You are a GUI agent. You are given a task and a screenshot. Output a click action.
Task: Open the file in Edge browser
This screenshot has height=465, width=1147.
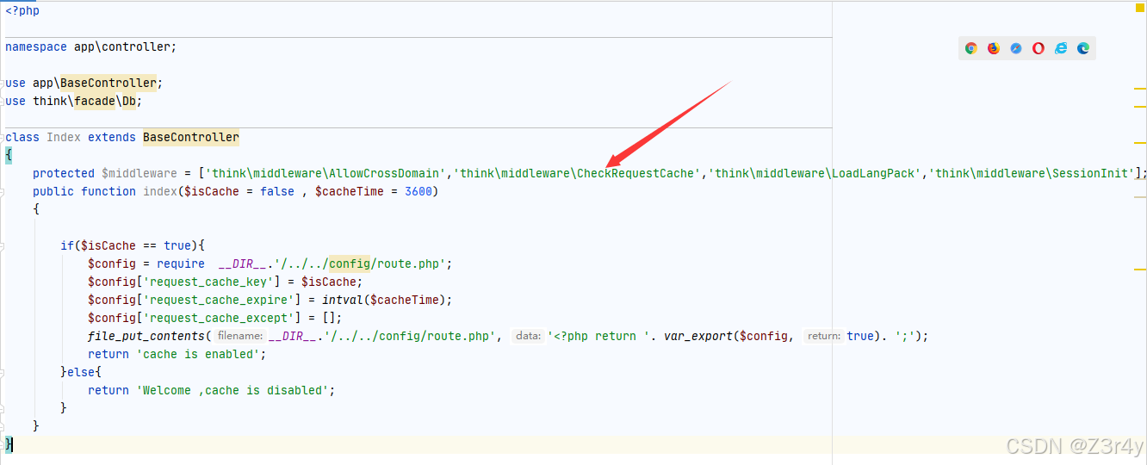pos(1083,48)
